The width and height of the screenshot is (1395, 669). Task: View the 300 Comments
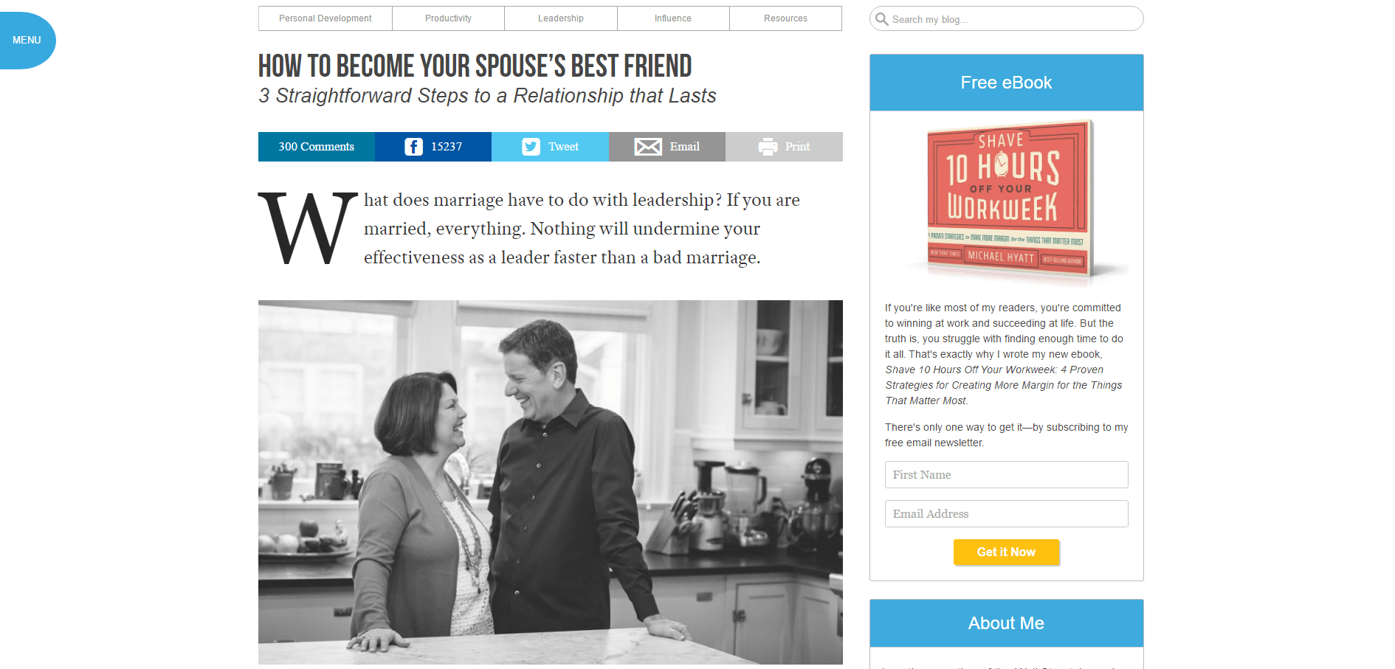[317, 147]
